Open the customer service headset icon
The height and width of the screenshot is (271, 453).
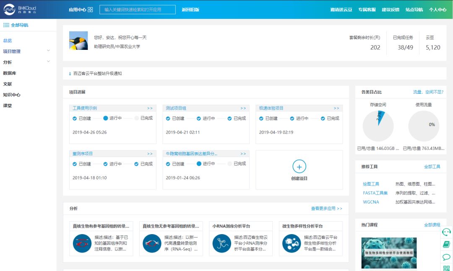[446, 232]
